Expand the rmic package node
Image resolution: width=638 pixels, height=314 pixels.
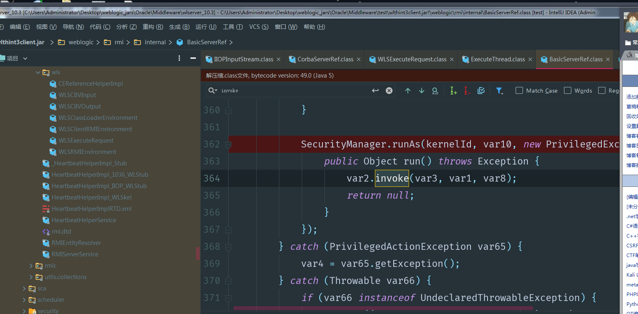point(31,266)
